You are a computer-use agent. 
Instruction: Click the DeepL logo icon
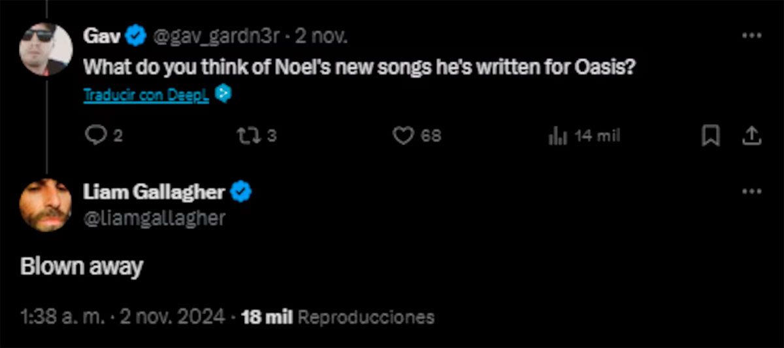(223, 95)
